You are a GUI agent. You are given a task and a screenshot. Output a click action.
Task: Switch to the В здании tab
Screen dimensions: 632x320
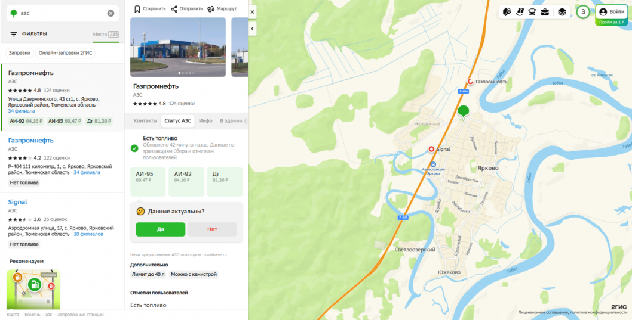[x=231, y=120]
